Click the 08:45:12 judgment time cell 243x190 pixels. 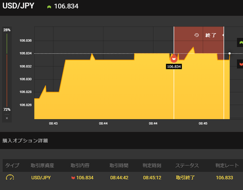tap(152, 178)
